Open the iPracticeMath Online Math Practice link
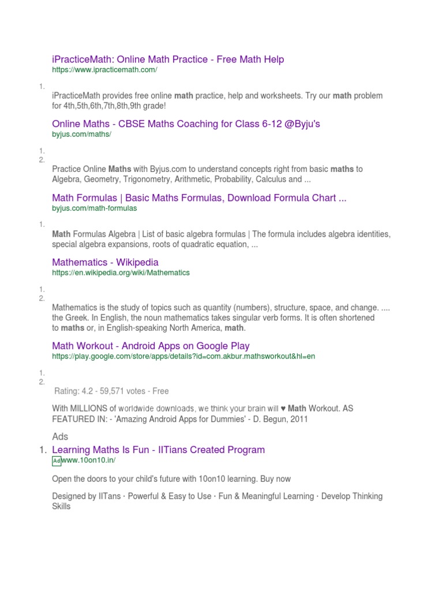Screen dimensions: 443x591 click(x=168, y=59)
